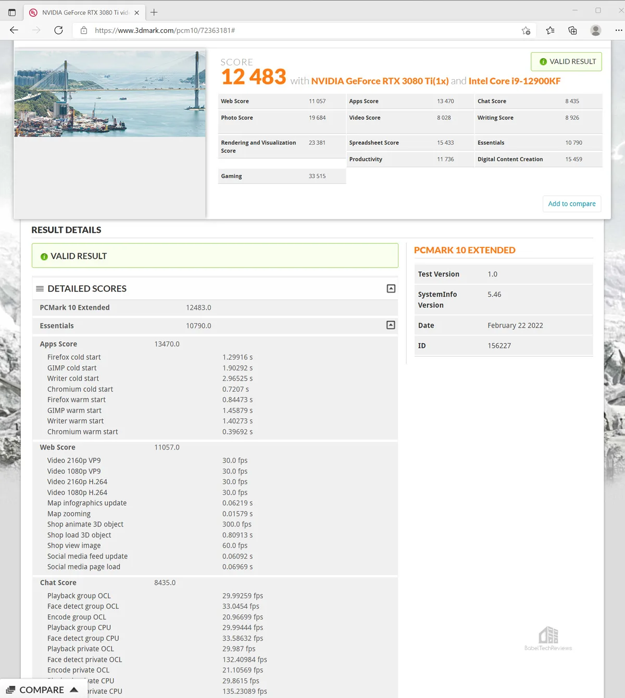Click the SystemInfo Version row

pos(504,300)
